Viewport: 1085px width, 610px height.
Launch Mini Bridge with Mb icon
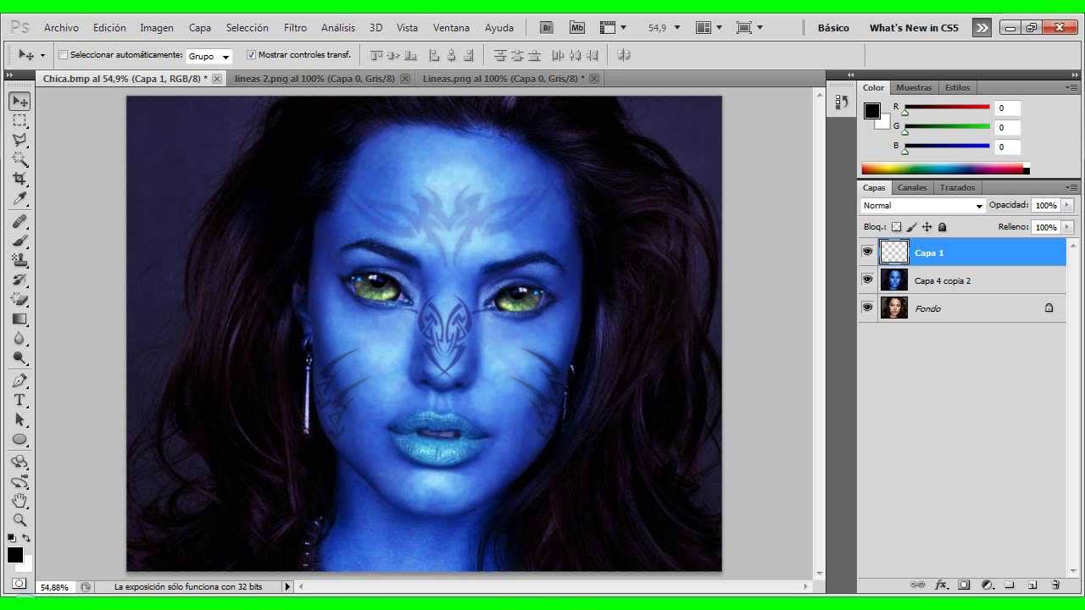(x=577, y=28)
